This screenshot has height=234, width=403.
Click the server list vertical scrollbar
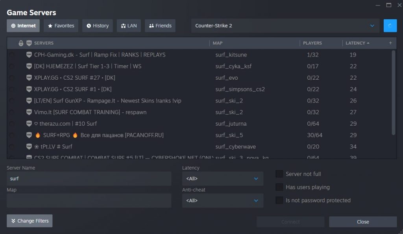click(394, 92)
